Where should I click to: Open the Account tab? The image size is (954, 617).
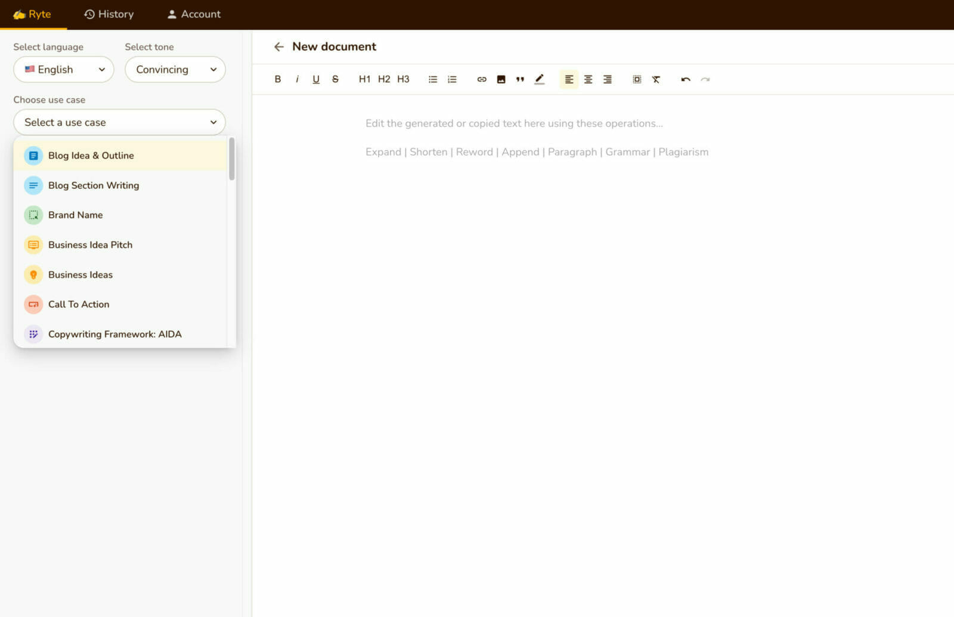point(194,14)
